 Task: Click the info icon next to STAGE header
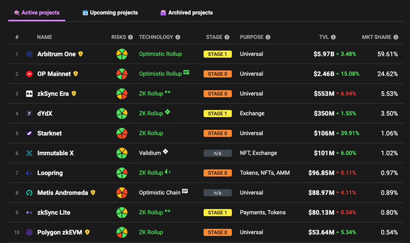[227, 37]
